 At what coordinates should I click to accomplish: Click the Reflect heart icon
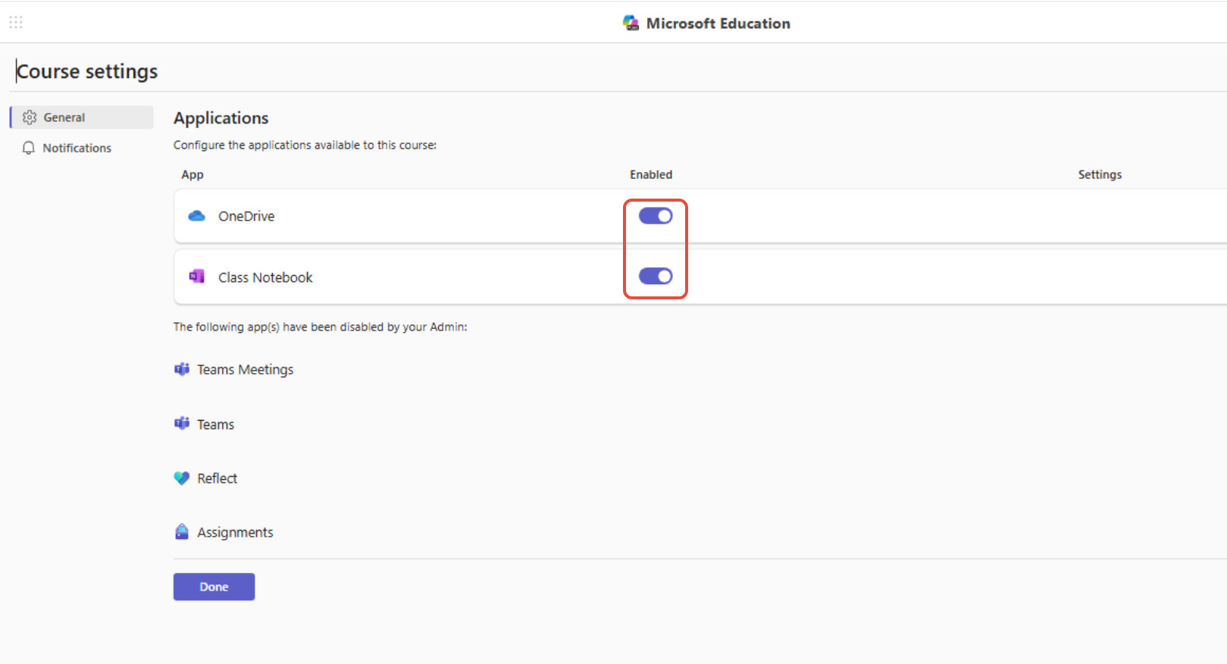tap(182, 478)
